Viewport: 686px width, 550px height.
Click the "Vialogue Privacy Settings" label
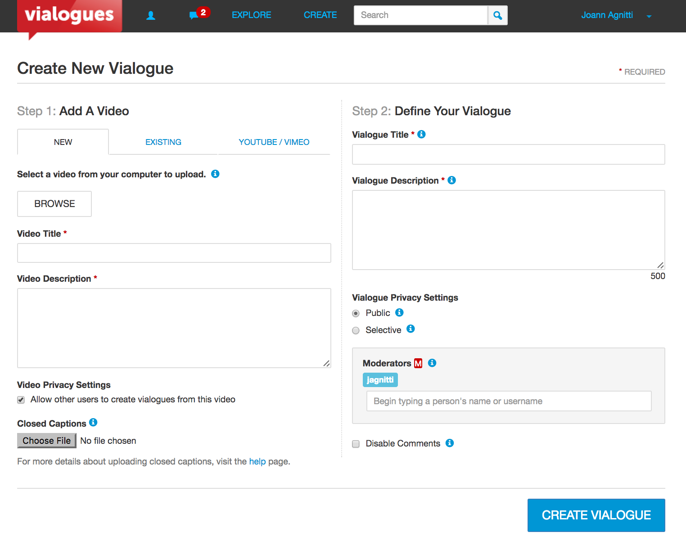[405, 298]
